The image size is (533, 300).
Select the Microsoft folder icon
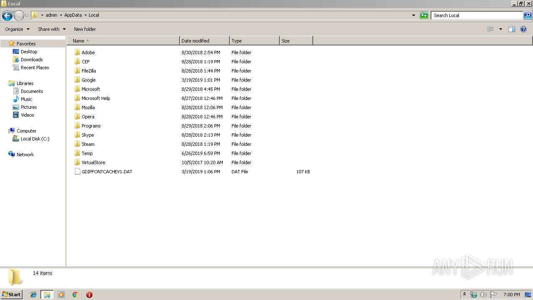77,89
